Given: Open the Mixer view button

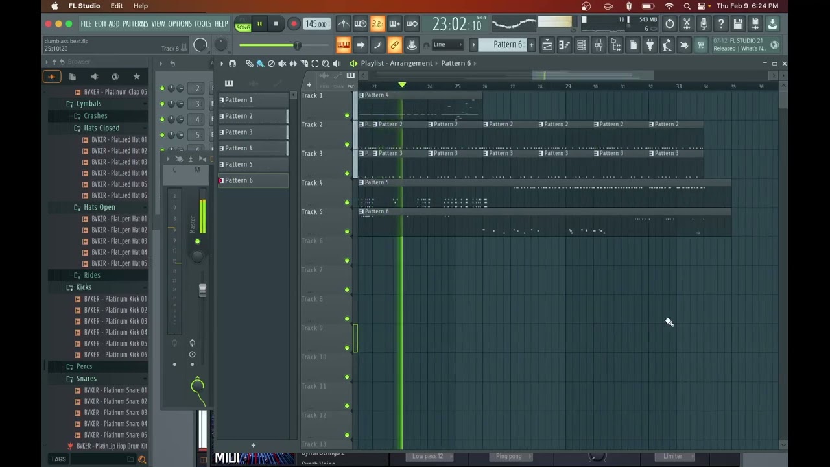Looking at the screenshot, I should point(599,45).
